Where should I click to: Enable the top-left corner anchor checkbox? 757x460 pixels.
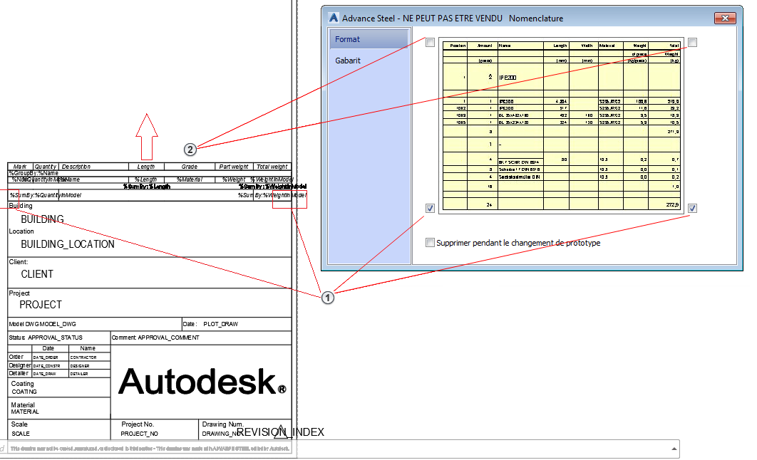click(x=430, y=43)
